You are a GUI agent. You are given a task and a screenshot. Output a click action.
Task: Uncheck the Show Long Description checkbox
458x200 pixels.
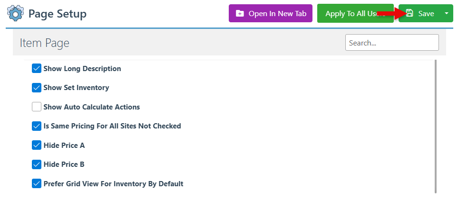(x=37, y=69)
